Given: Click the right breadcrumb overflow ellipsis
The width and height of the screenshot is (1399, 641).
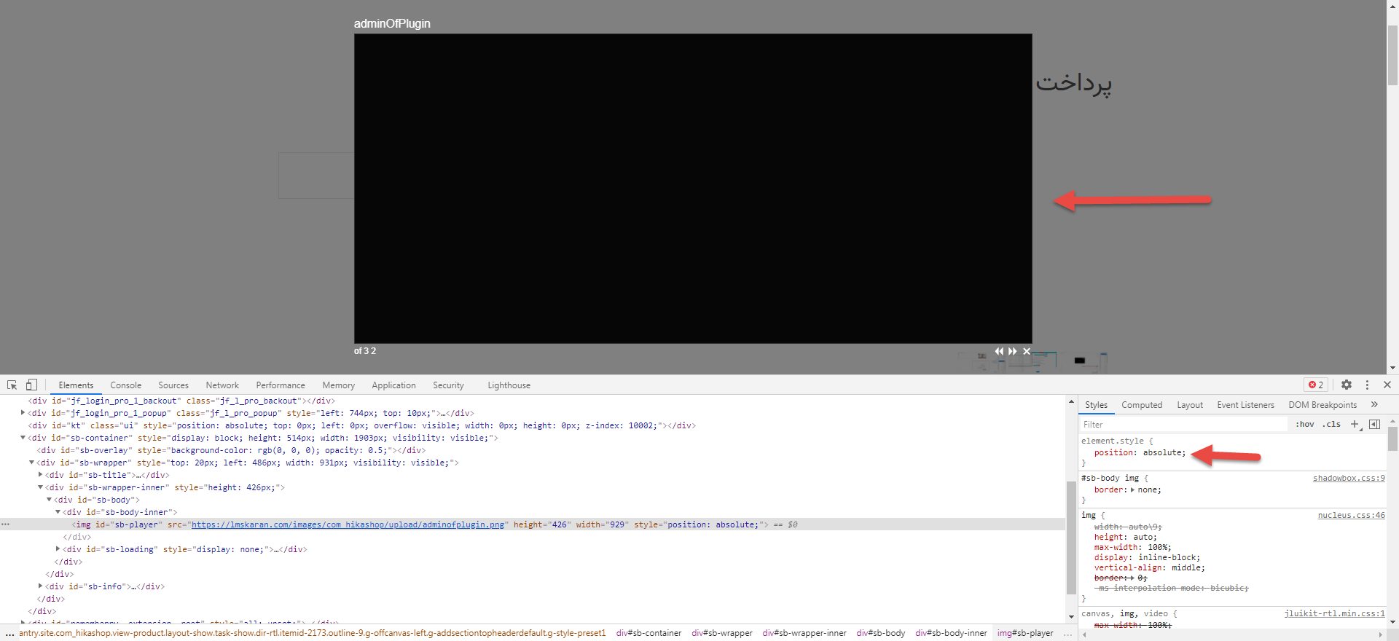Looking at the screenshot, I should tap(1067, 634).
